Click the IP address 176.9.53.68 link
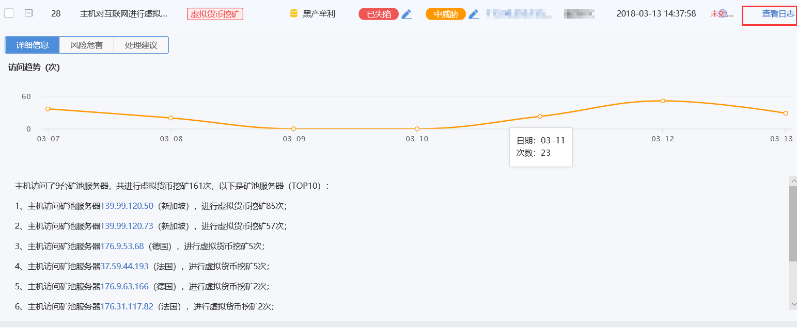 coord(122,246)
